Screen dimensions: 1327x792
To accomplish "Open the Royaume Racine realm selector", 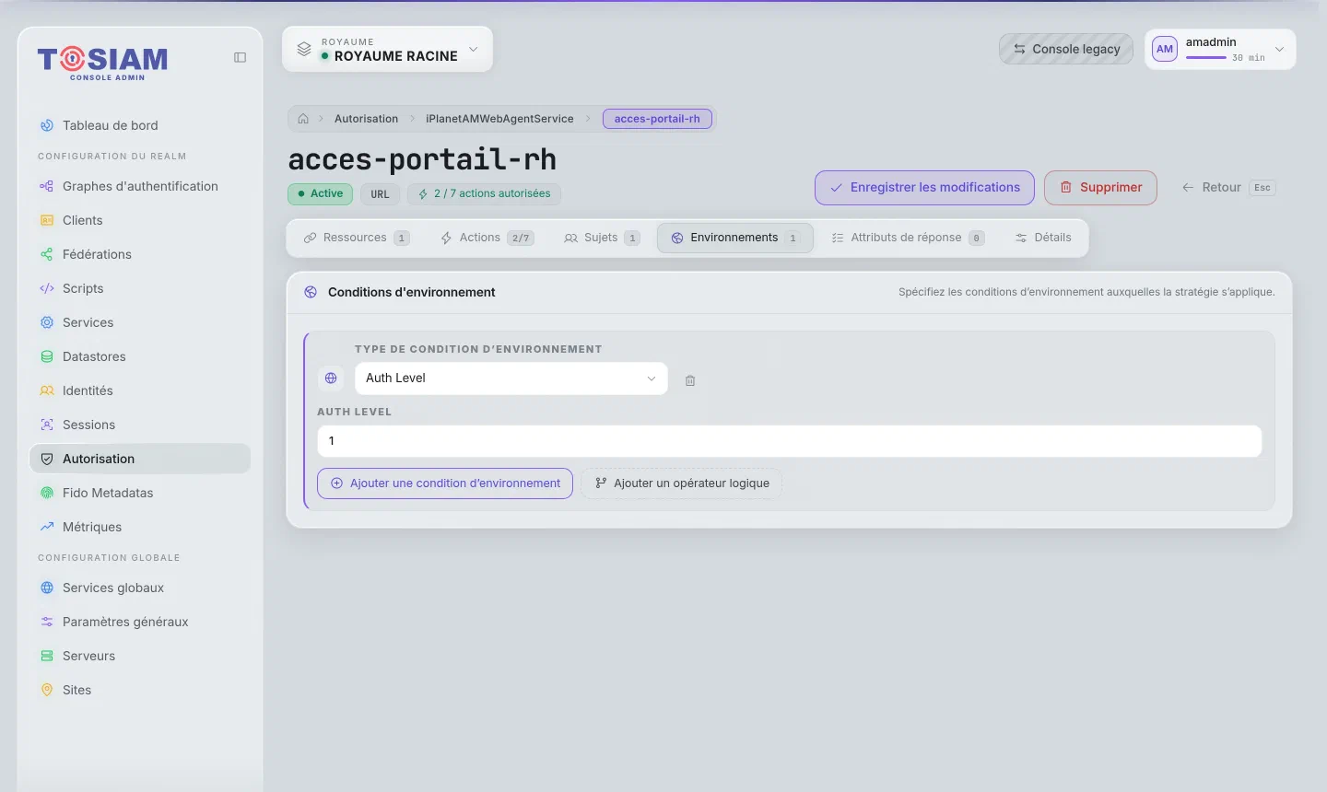I will click(387, 49).
